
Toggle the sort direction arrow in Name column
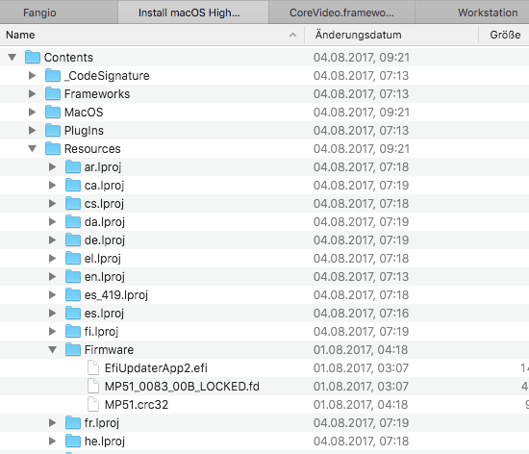coord(292,35)
